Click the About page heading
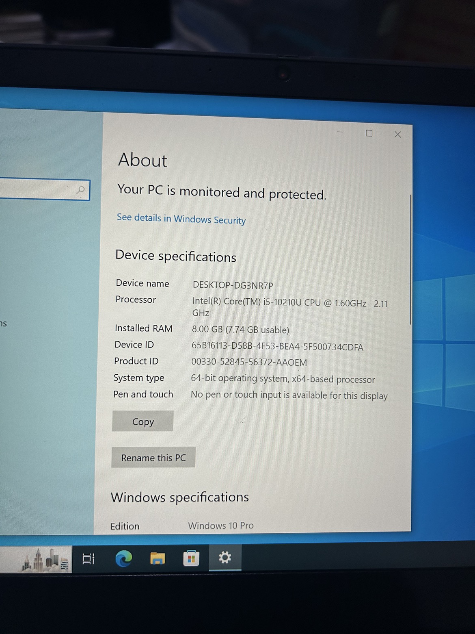The height and width of the screenshot is (634, 475). pos(142,160)
